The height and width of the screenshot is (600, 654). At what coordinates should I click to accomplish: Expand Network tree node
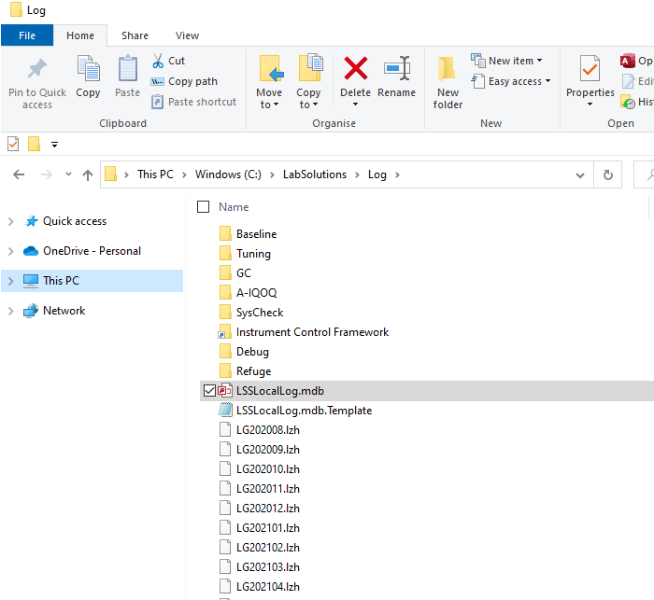click(x=11, y=311)
